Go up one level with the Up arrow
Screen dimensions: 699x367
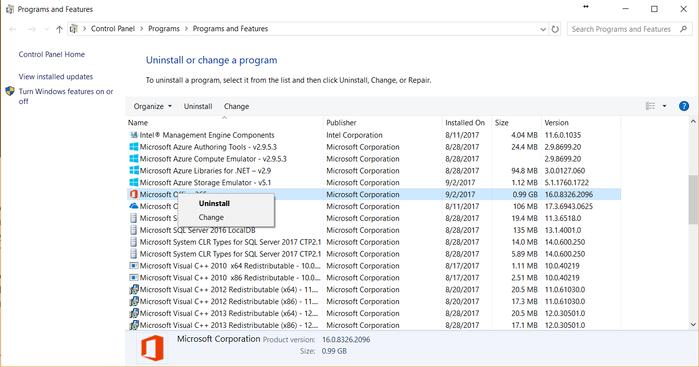60,29
